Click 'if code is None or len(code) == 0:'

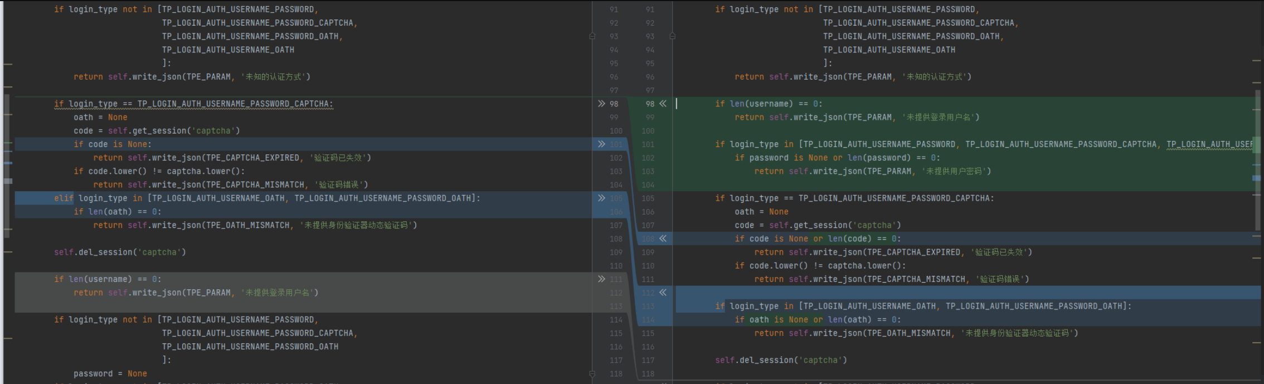coord(818,239)
